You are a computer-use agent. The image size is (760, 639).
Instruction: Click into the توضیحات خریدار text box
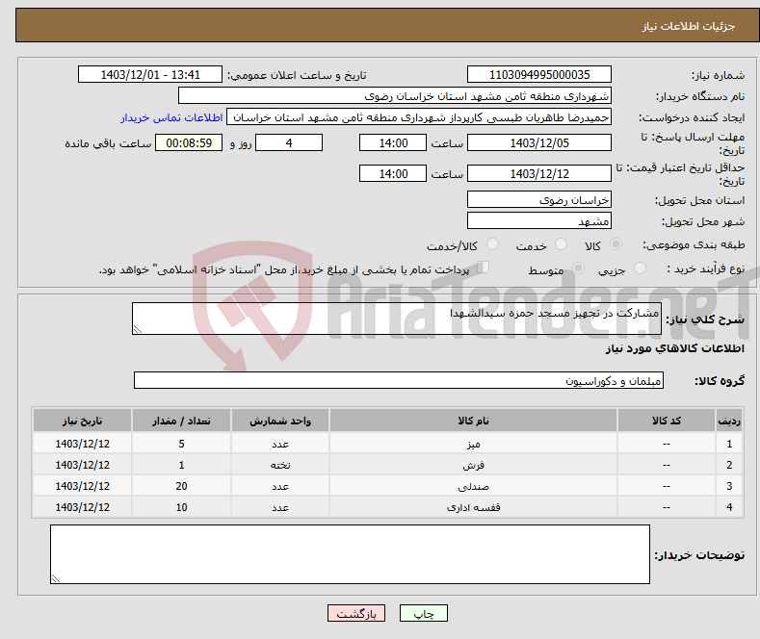point(349,554)
